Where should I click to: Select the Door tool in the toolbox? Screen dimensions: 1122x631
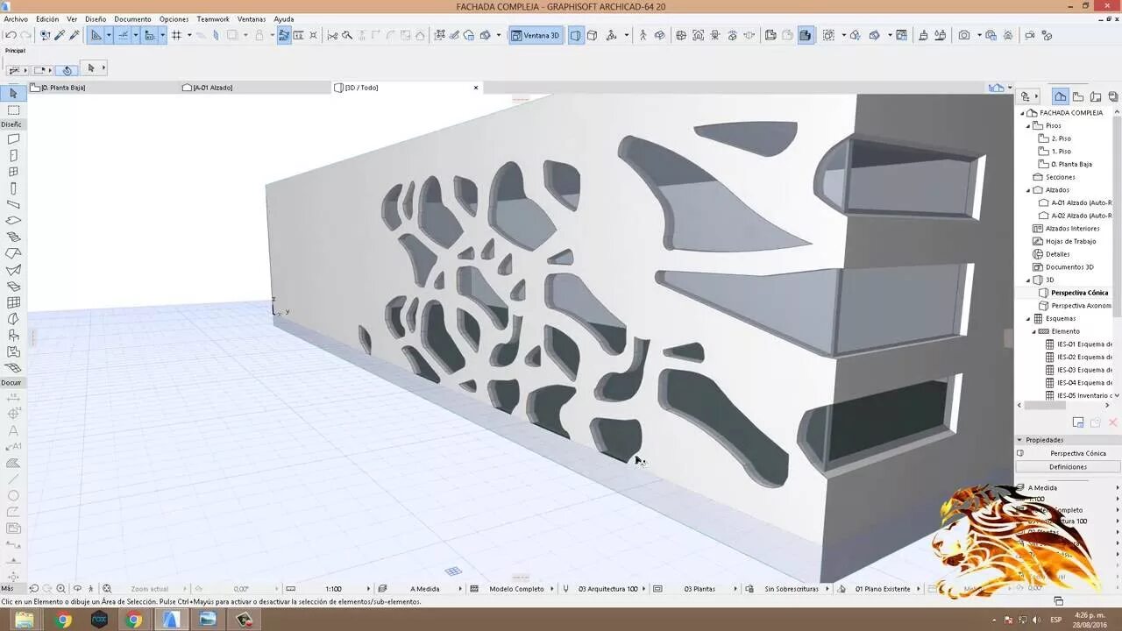click(13, 156)
